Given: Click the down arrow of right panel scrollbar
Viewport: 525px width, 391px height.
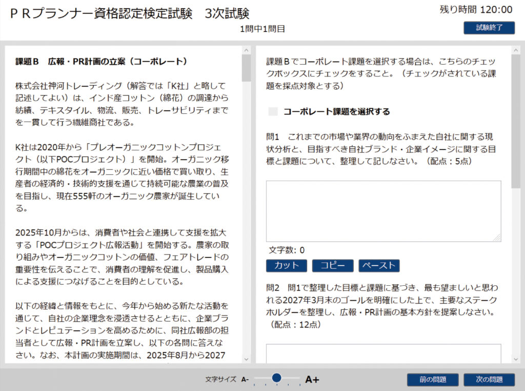Looking at the screenshot, I should pyautogui.click(x=515, y=359).
